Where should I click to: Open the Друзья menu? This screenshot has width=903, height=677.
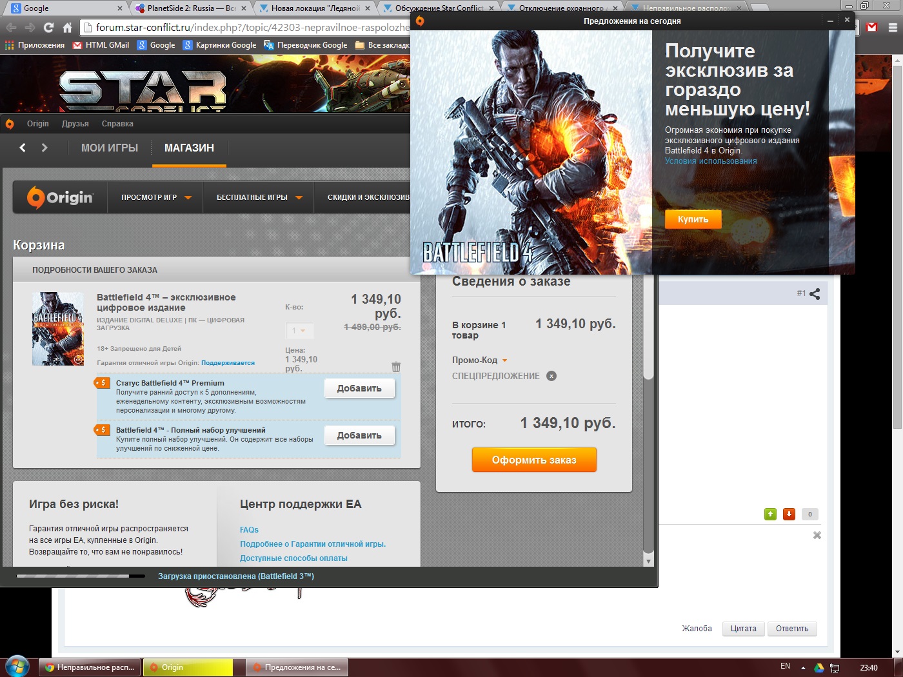[x=75, y=124]
